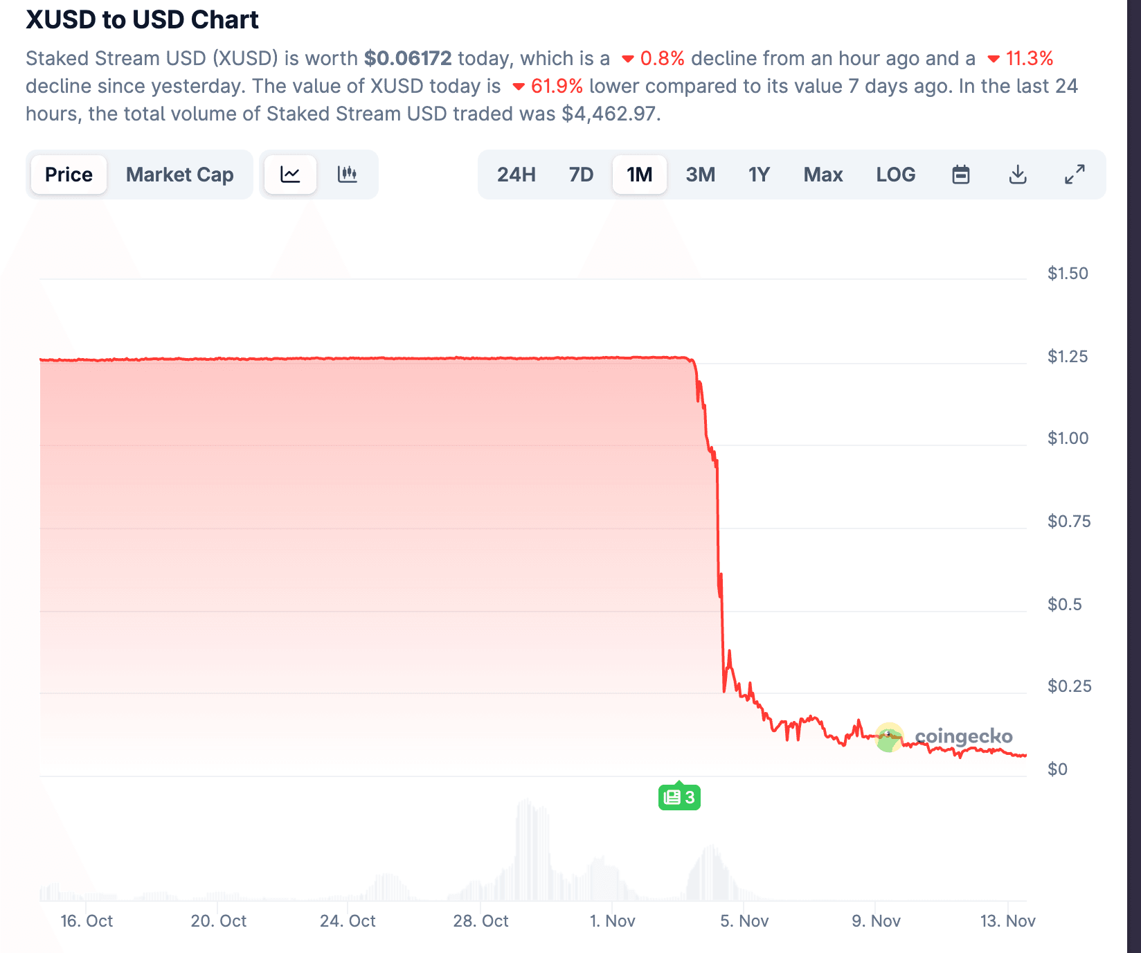Select the Price view toggle

pyautogui.click(x=68, y=175)
